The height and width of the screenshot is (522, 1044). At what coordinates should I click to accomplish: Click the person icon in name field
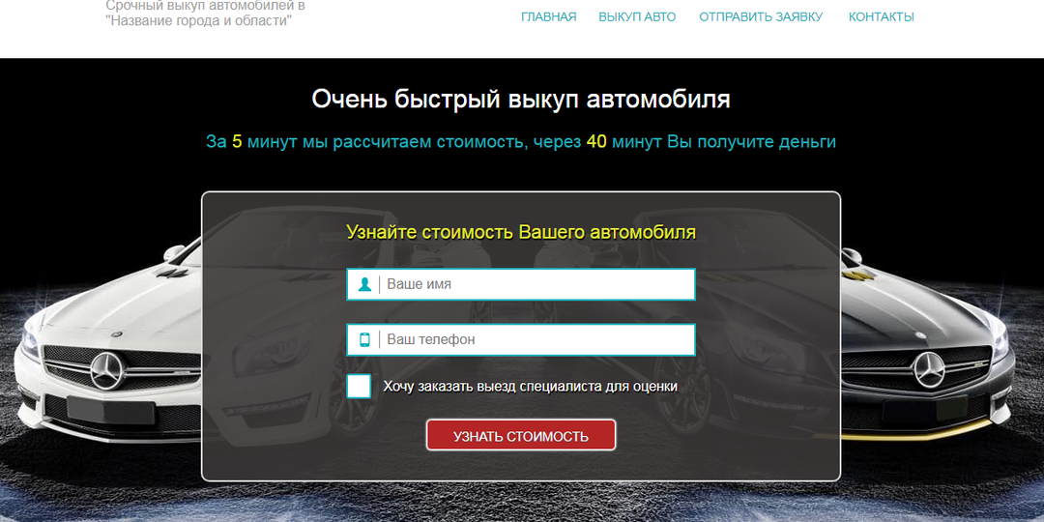[x=364, y=284]
